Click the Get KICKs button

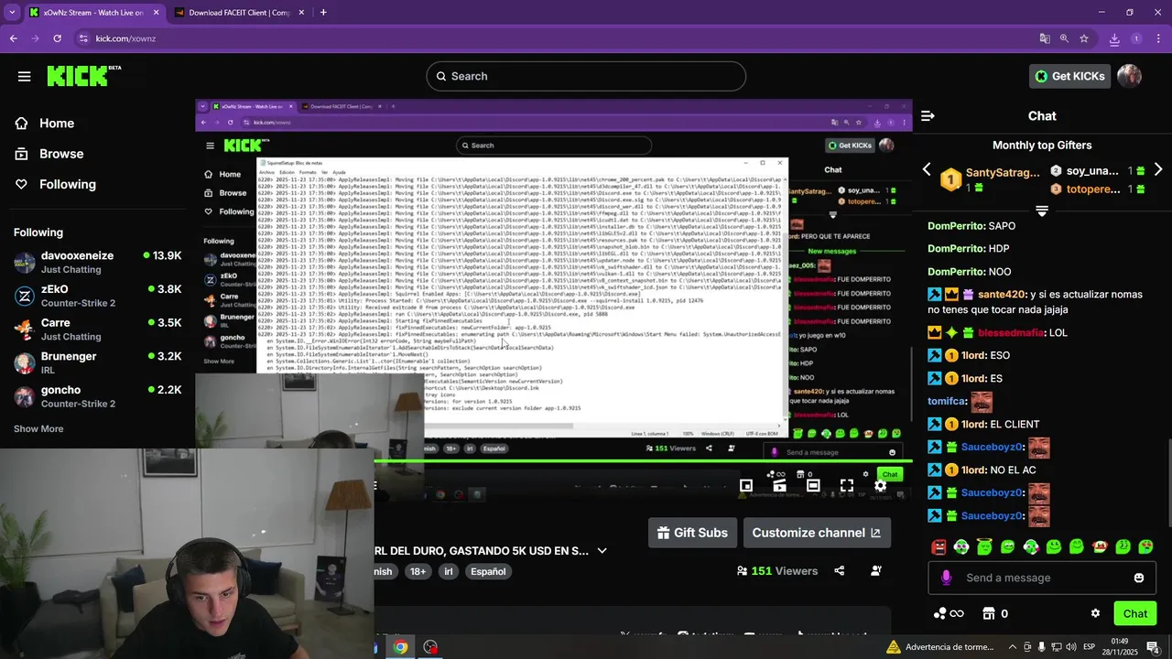click(1069, 76)
